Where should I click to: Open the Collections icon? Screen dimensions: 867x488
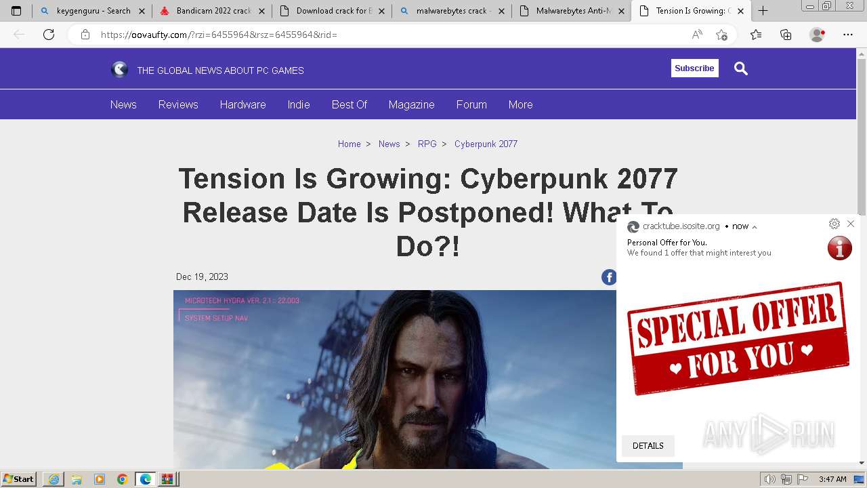[786, 35]
